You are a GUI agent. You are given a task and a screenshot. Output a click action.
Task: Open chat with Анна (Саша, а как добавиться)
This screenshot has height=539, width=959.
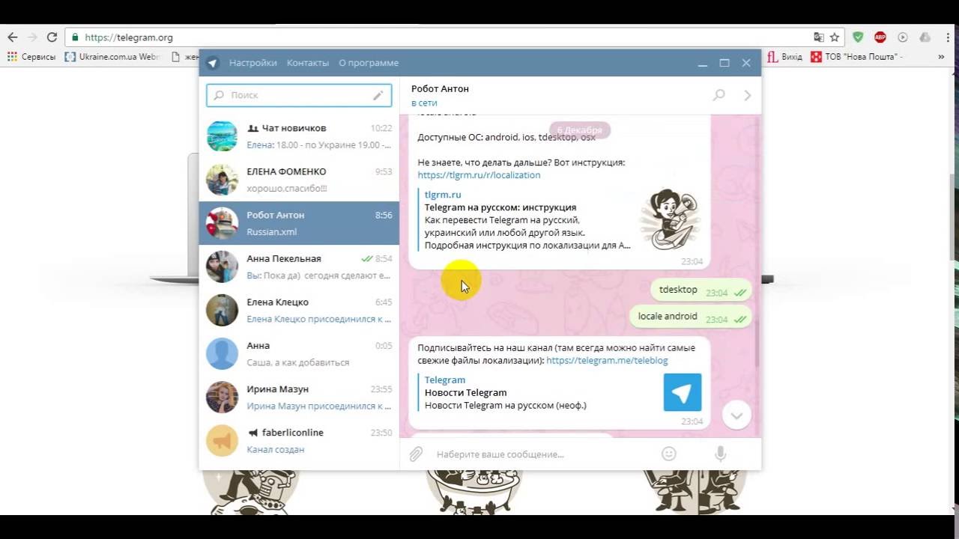point(299,353)
